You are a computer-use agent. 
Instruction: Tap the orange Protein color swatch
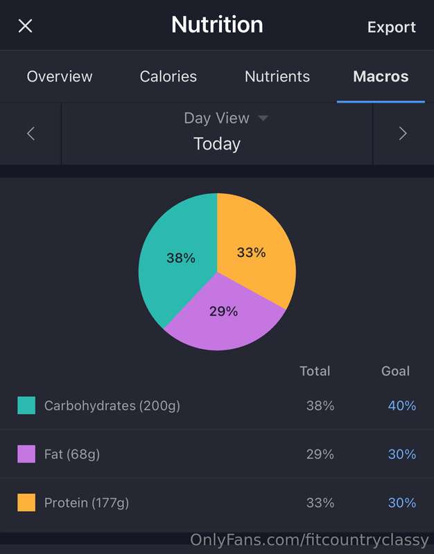(x=26, y=503)
